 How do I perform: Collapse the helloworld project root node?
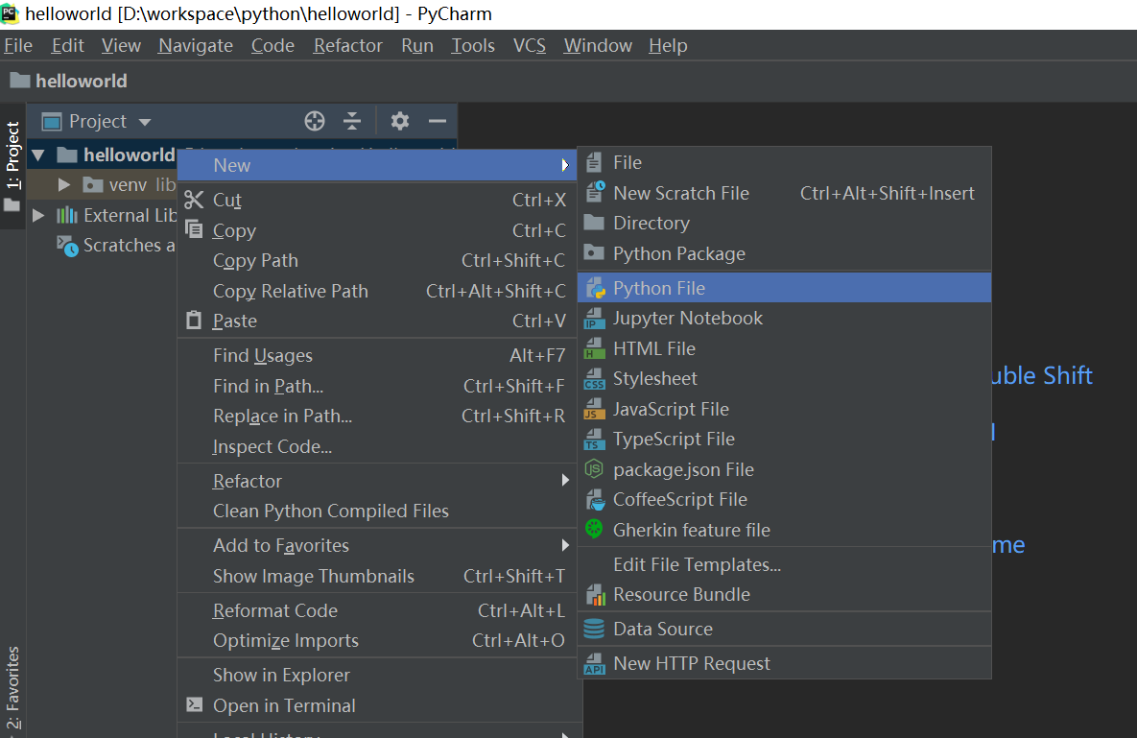(38, 155)
